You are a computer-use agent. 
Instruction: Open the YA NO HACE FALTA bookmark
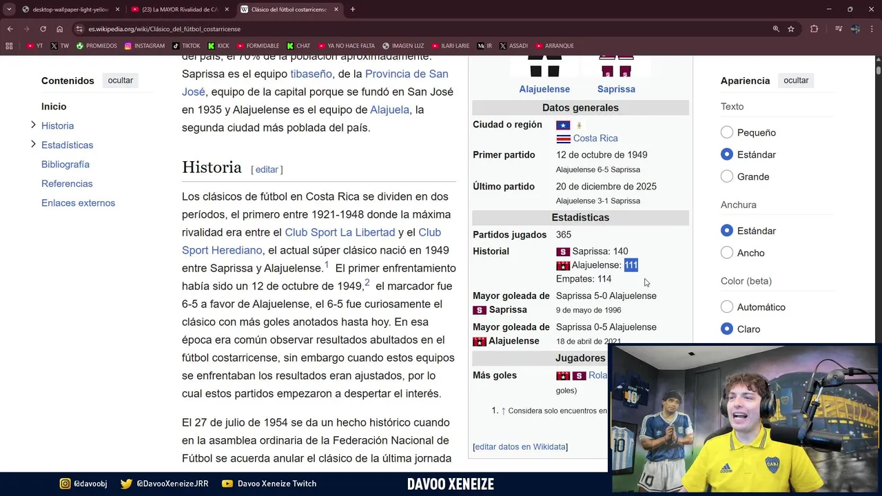(x=347, y=45)
